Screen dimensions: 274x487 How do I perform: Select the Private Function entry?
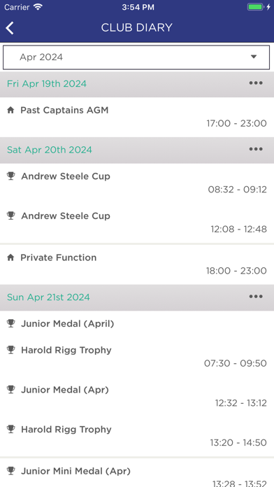click(x=137, y=264)
